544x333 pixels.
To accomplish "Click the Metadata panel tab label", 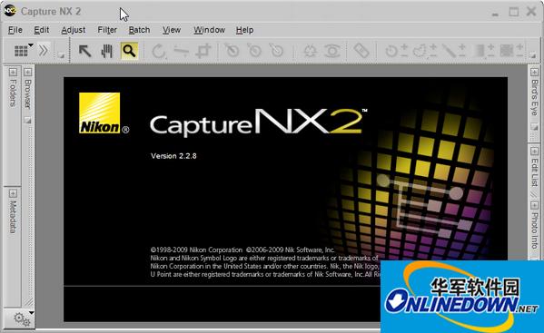I will [x=13, y=217].
